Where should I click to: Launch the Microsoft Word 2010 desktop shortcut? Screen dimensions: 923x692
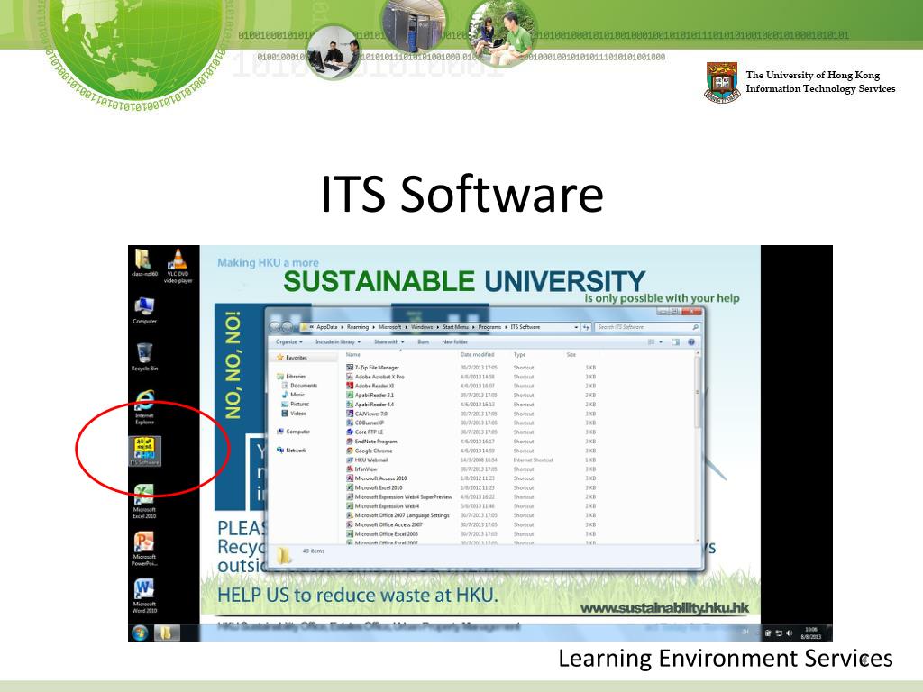144,596
